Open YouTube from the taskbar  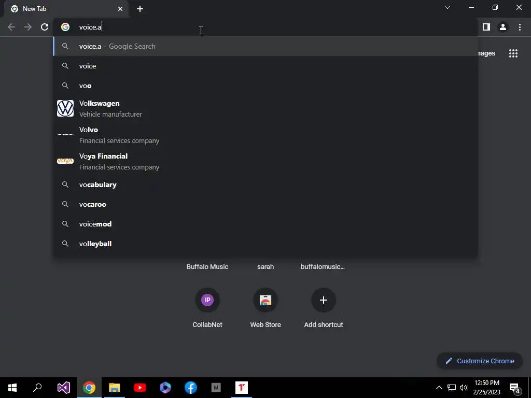click(140, 388)
